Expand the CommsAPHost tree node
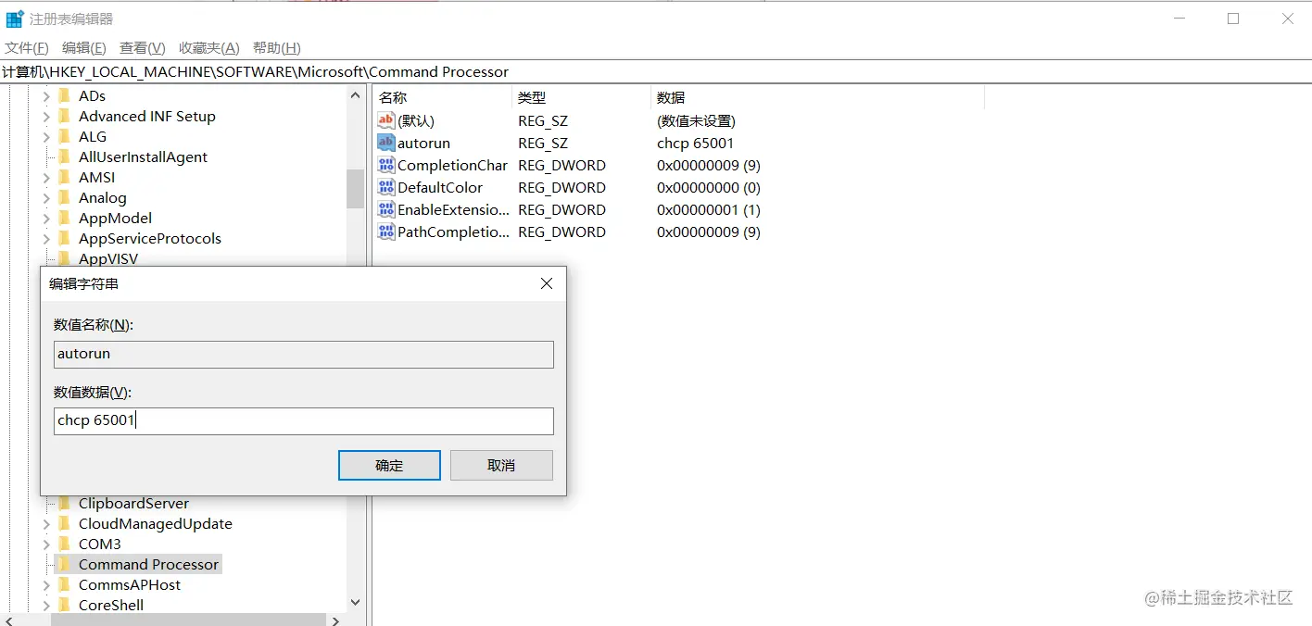 tap(44, 584)
